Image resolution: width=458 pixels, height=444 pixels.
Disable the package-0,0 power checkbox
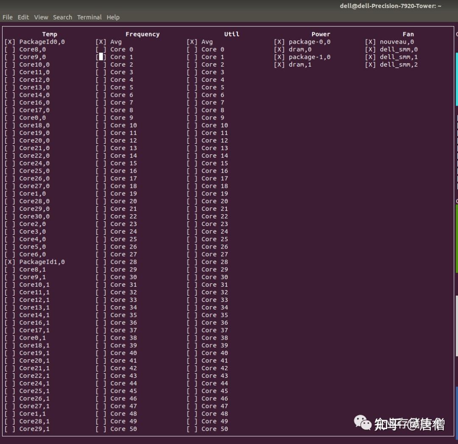click(279, 42)
